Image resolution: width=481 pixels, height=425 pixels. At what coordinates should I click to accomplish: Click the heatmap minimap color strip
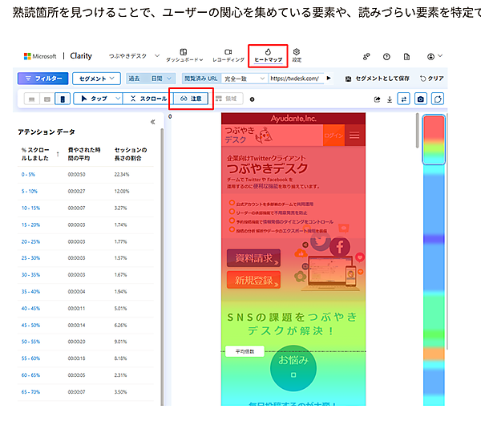tap(433, 257)
